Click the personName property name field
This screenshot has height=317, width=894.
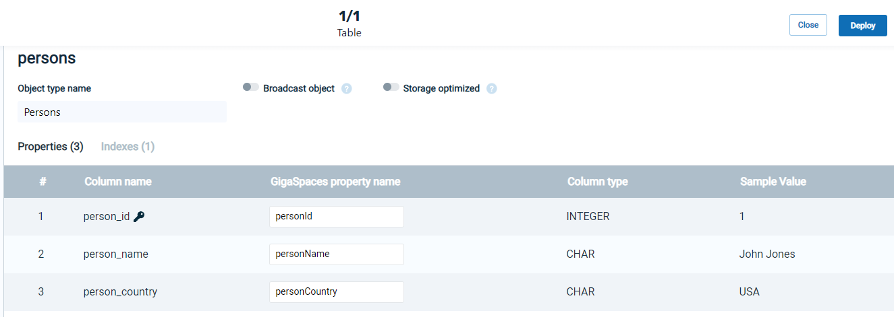click(337, 254)
